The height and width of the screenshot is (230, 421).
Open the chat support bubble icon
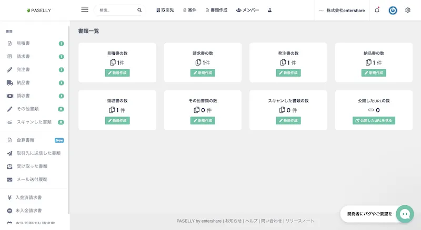[x=405, y=214]
